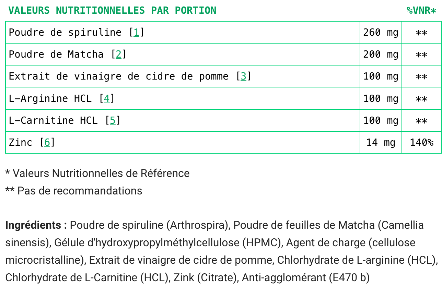
Task: Select the 260 mg spirulina amount cell
Action: coord(381,33)
